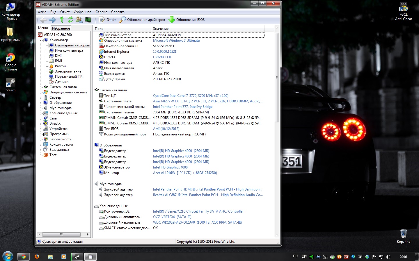Image resolution: width=419 pixels, height=261 pixels.
Task: Collapse the Компьютер tree node
Action: pos(40,40)
